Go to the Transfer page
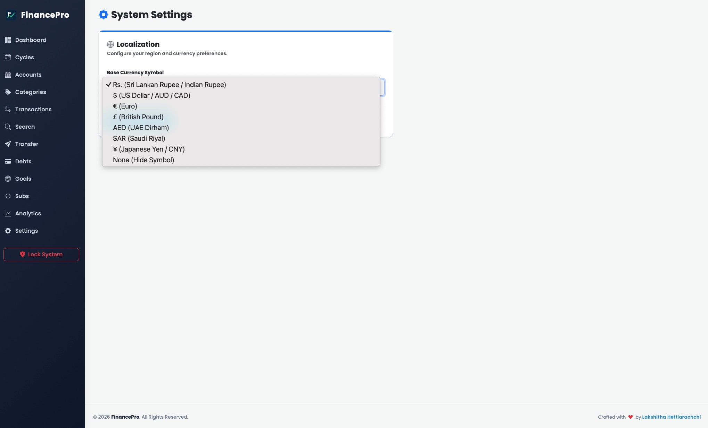The height and width of the screenshot is (428, 708). (27, 144)
